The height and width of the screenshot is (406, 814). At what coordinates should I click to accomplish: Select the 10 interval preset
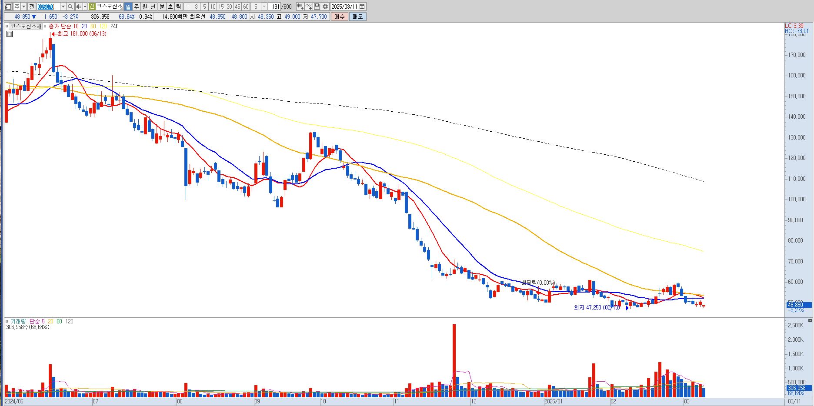pos(213,7)
